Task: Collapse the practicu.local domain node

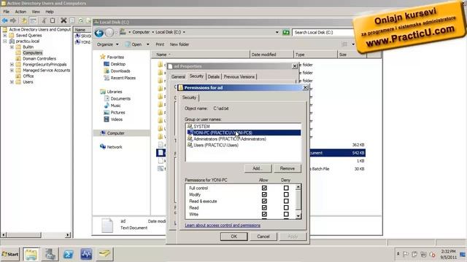Action: pyautogui.click(x=5, y=41)
